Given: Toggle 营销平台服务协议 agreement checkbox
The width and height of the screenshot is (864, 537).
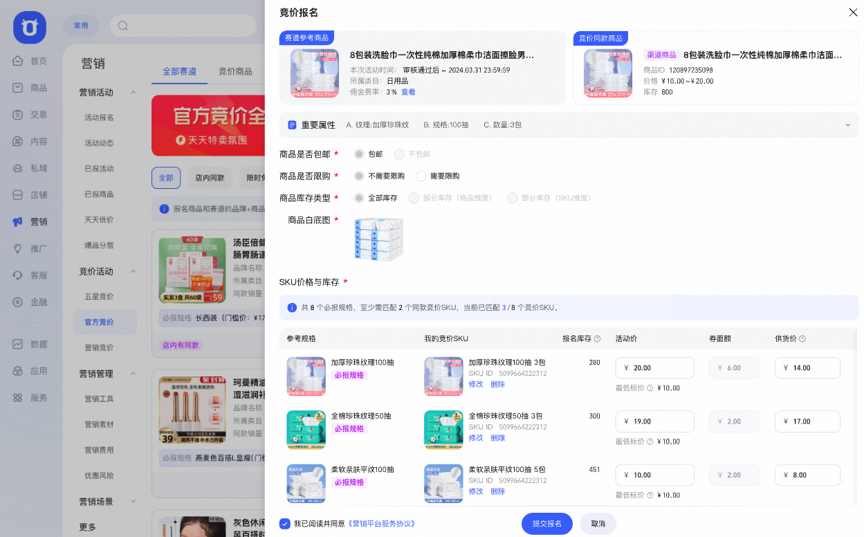Looking at the screenshot, I should tap(285, 524).
